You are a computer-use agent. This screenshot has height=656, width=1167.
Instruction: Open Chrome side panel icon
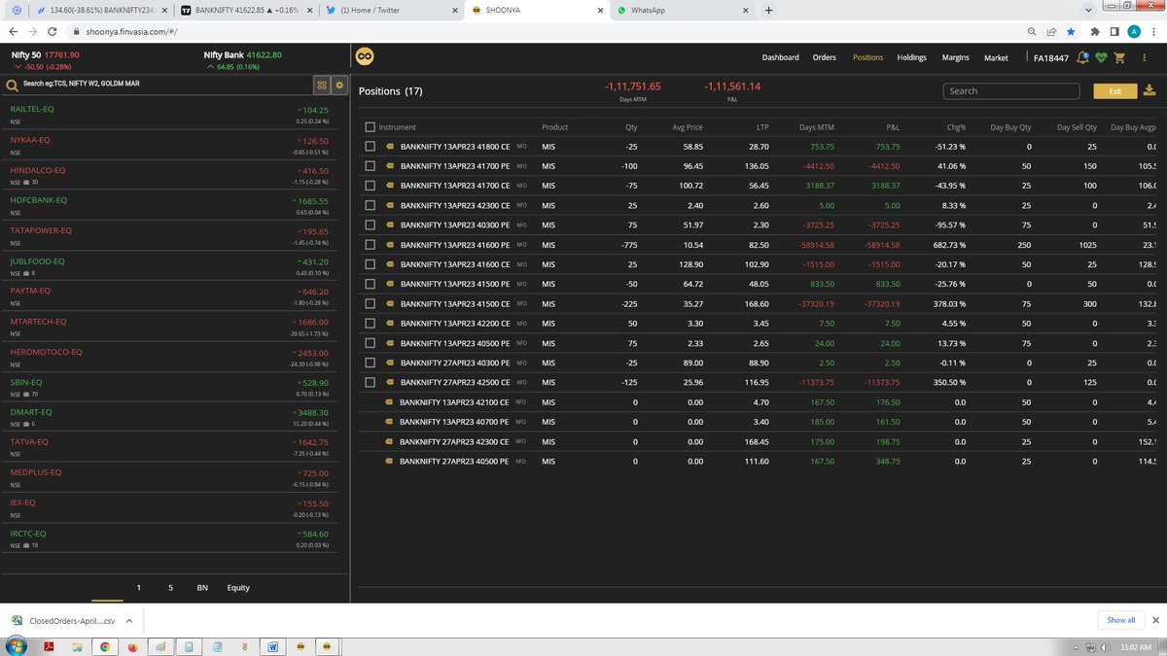[x=1115, y=31]
